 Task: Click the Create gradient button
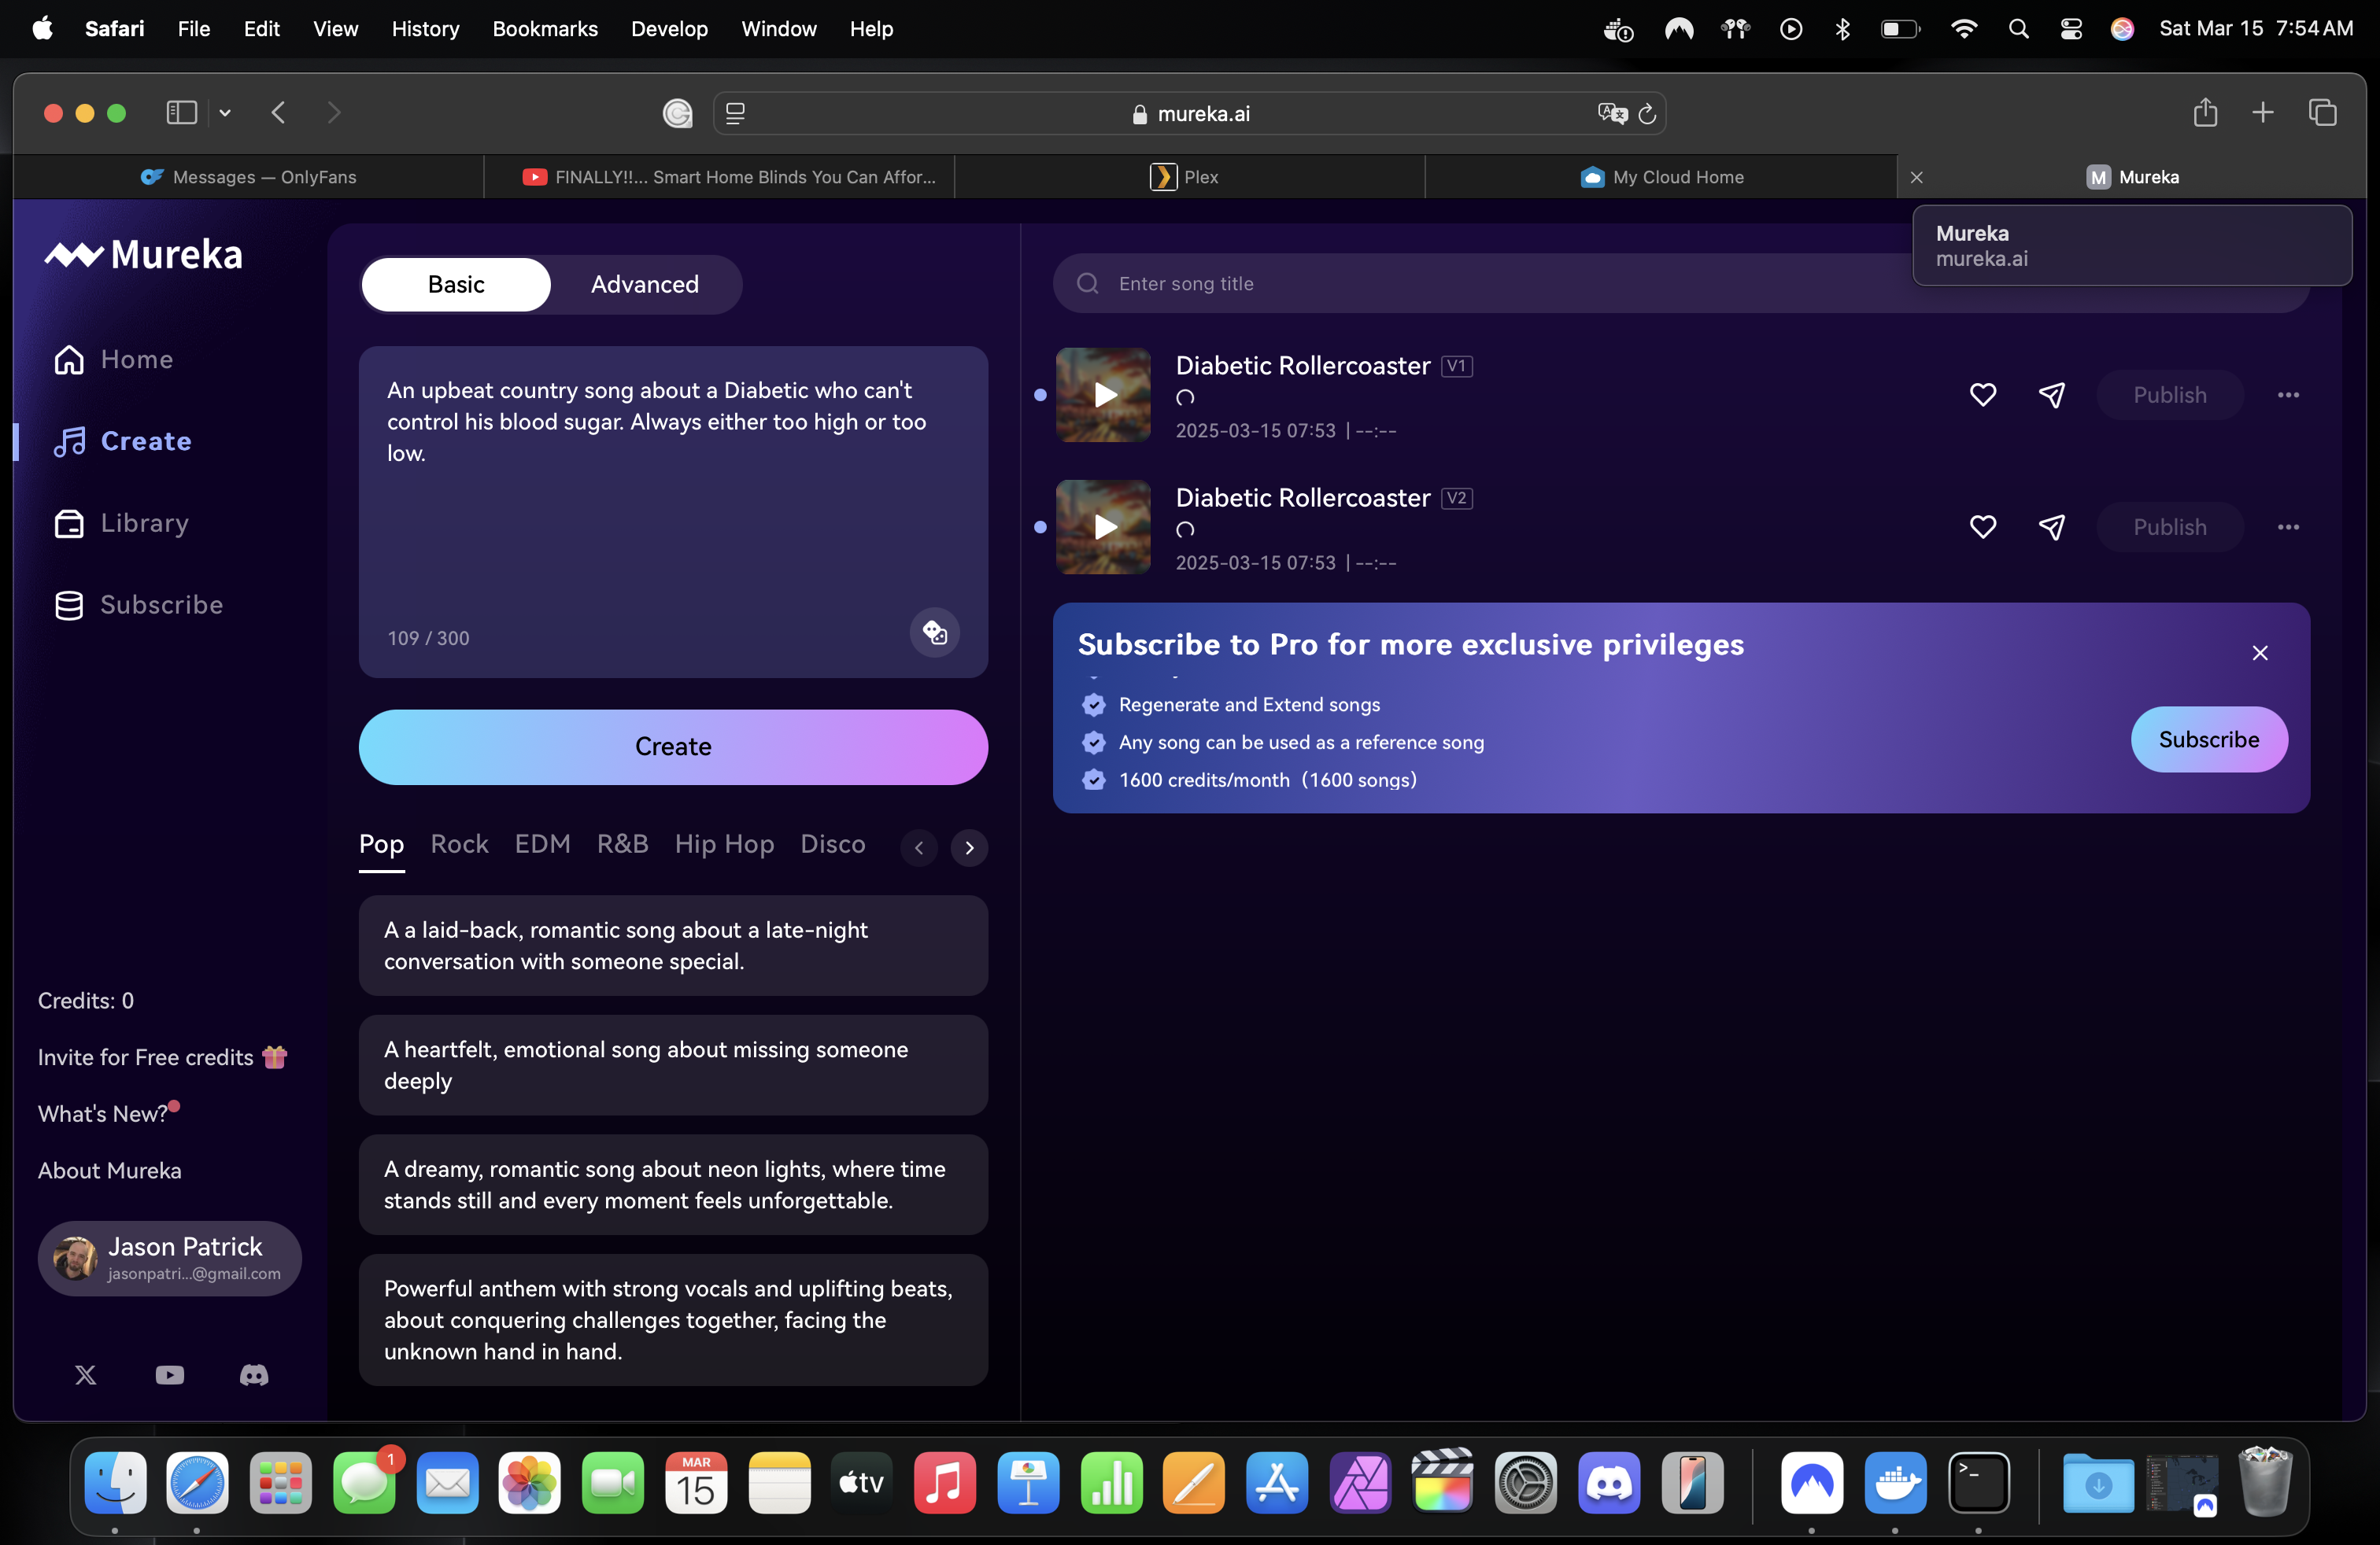coord(673,747)
